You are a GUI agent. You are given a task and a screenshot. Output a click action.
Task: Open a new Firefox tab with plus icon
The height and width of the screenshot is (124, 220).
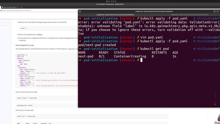click(22, 7)
